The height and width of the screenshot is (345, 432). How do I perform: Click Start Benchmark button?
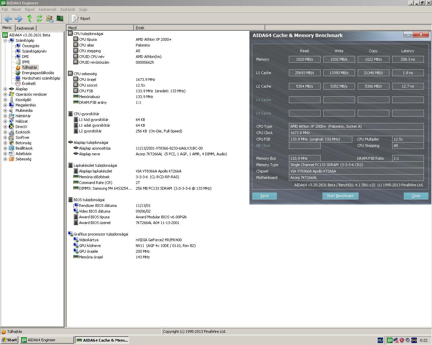click(x=340, y=196)
